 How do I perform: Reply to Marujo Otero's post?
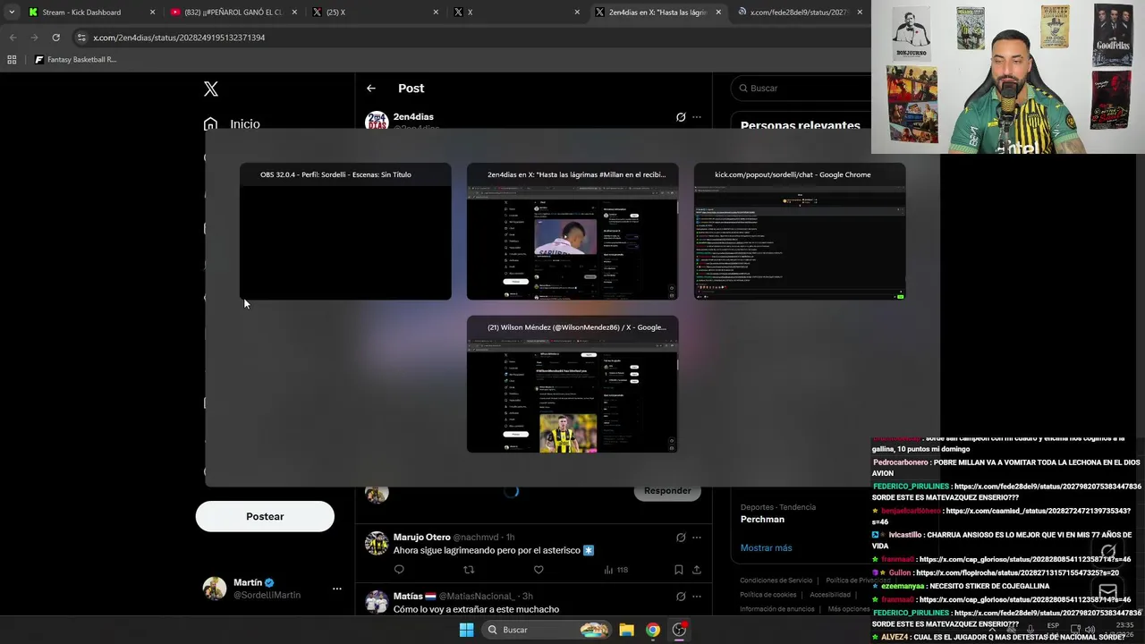(399, 570)
